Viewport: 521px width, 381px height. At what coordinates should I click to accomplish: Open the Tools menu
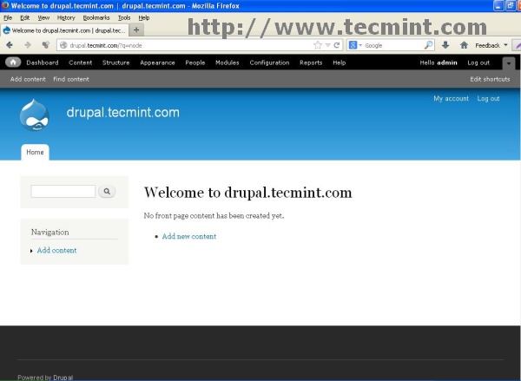(124, 17)
